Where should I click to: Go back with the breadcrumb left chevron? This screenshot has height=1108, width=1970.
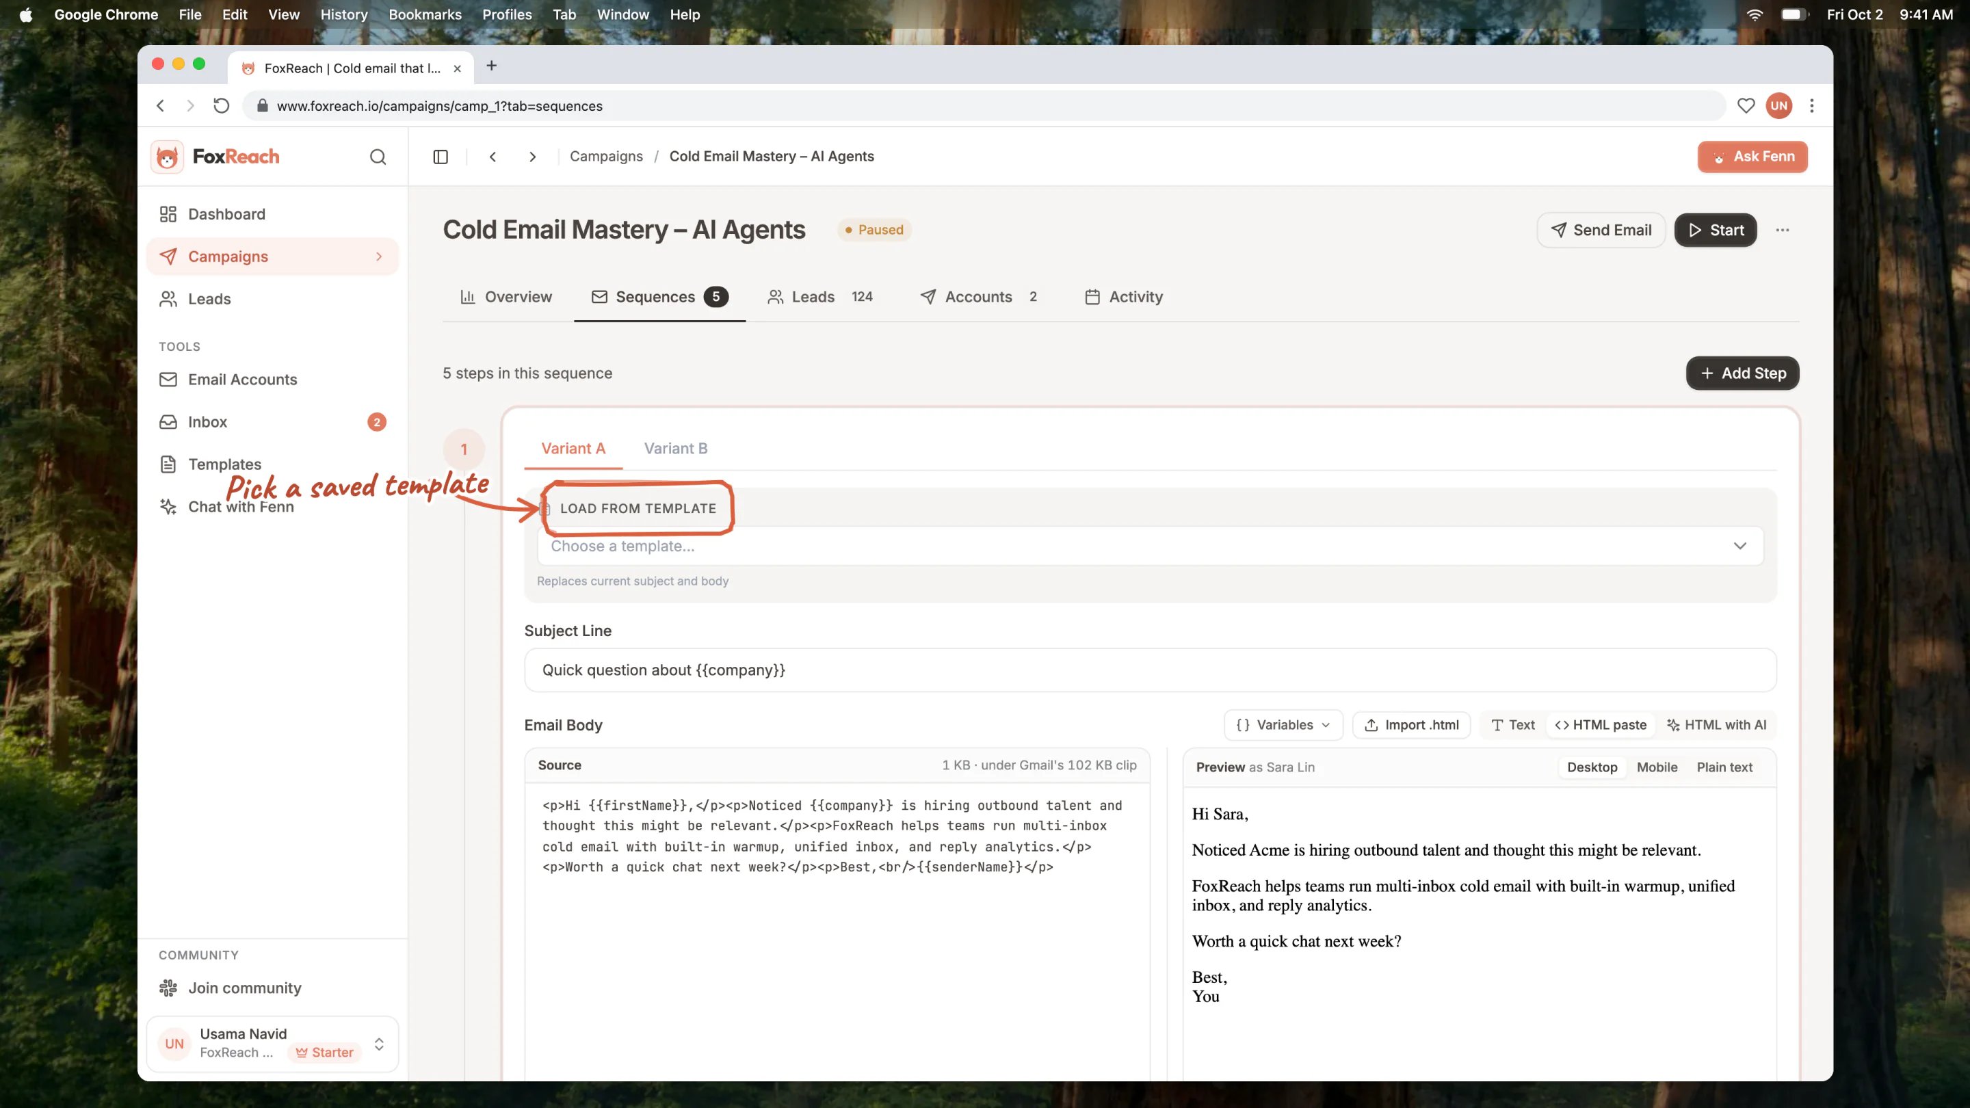pos(493,157)
